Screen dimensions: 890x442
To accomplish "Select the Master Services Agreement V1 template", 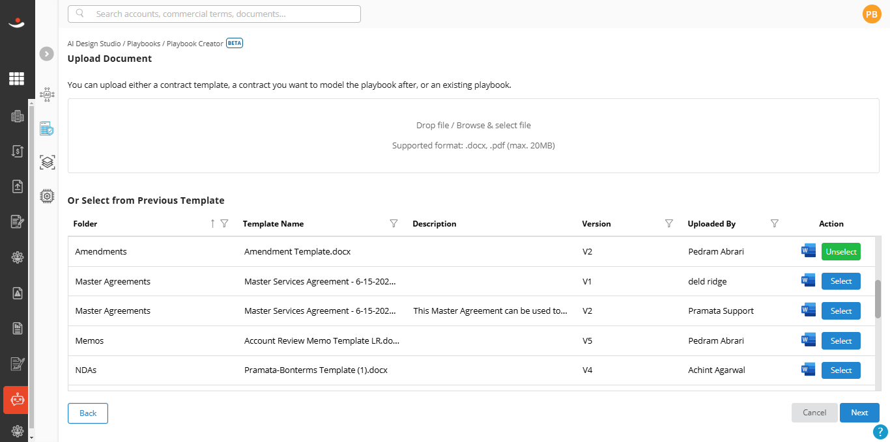I will point(841,281).
